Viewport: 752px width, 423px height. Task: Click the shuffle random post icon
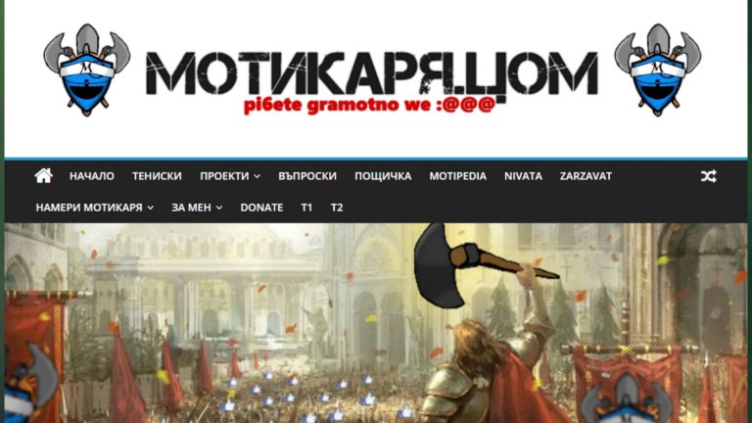click(x=708, y=176)
